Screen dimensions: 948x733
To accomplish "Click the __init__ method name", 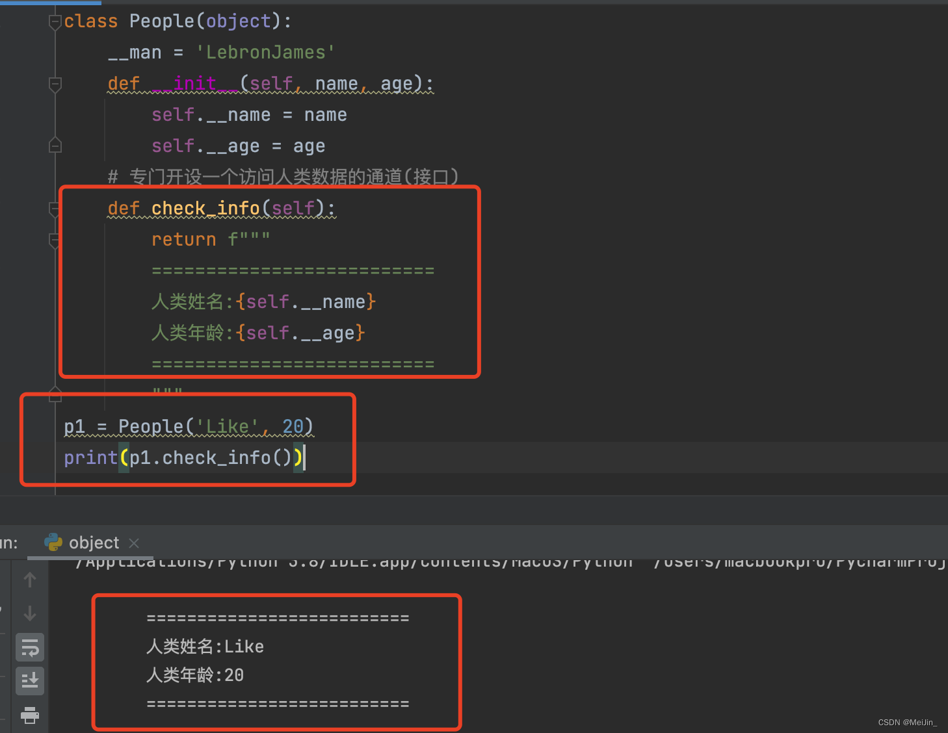I will coord(195,84).
